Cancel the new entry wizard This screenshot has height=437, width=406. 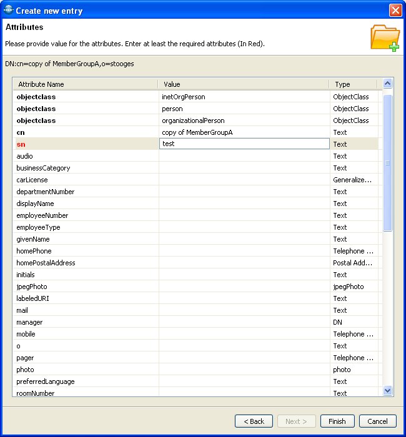click(377, 421)
